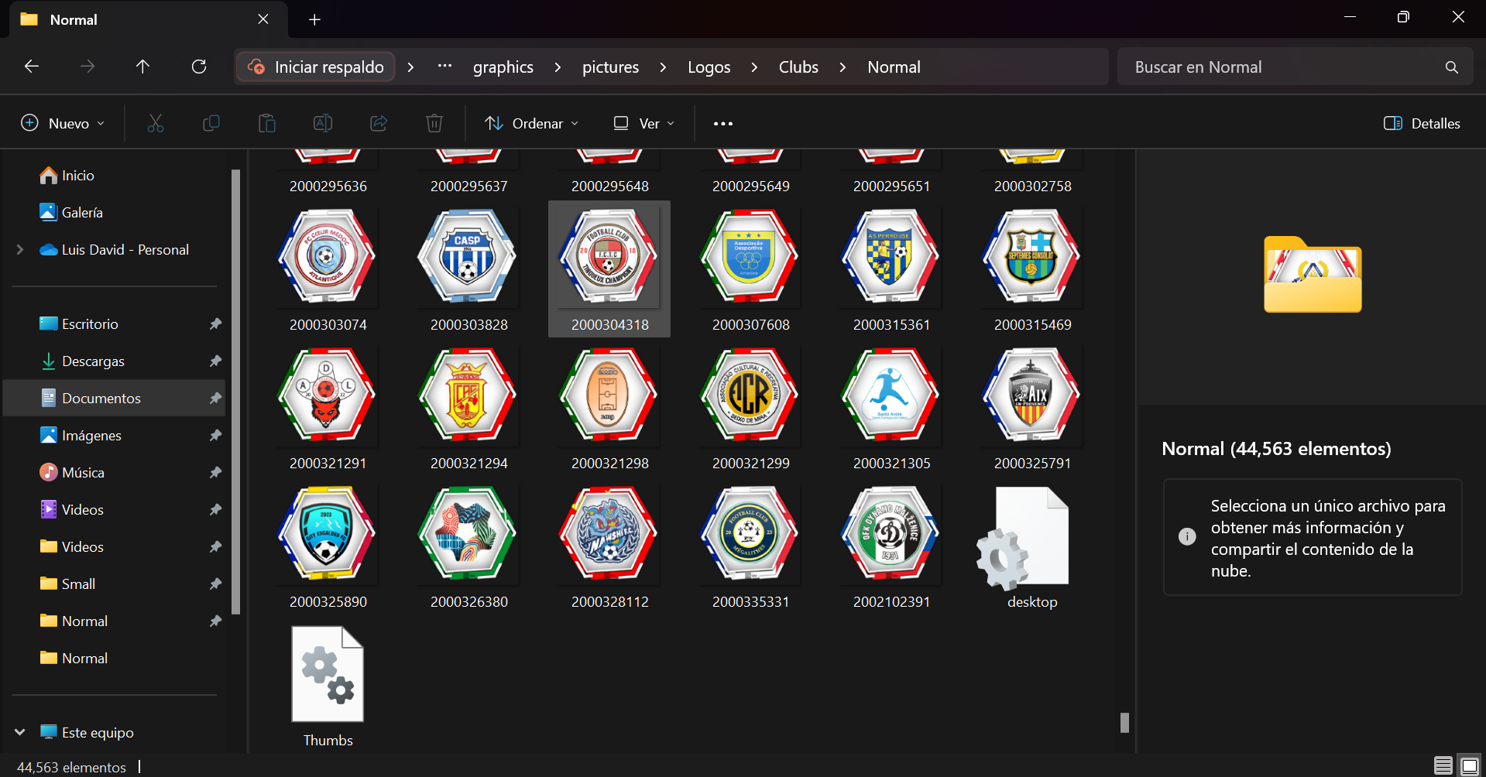
Task: Expand chevron after Logos breadcrumb
Action: pos(754,67)
